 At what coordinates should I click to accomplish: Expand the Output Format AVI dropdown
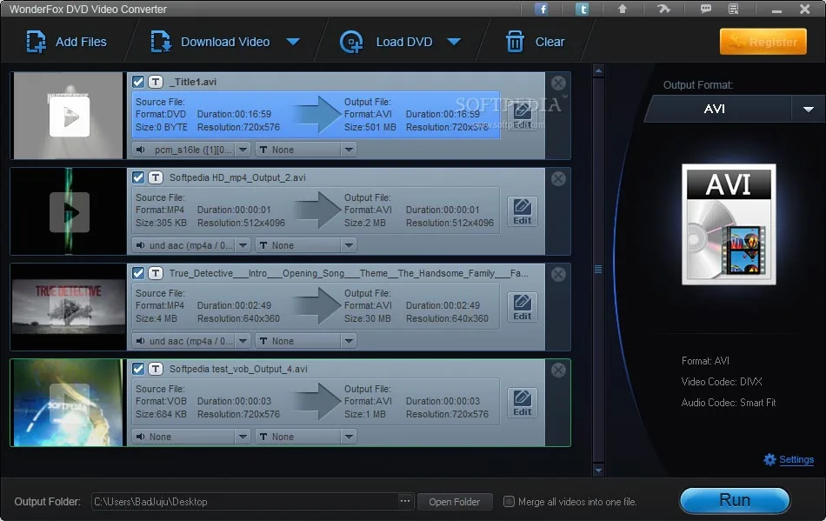[x=808, y=109]
